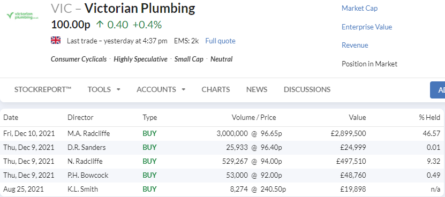
Task: Click the Victorian Plumbing logo
Action: [22, 16]
